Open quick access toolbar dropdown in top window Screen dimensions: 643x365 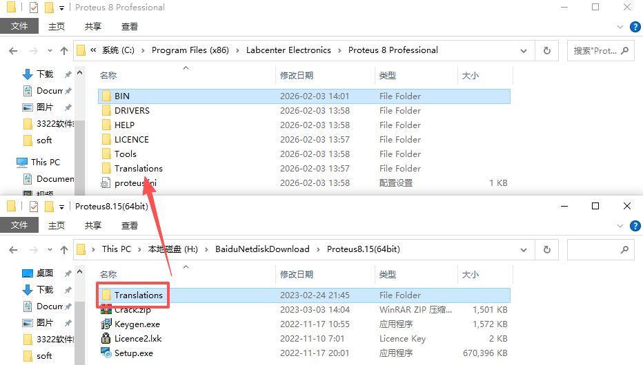[x=61, y=8]
